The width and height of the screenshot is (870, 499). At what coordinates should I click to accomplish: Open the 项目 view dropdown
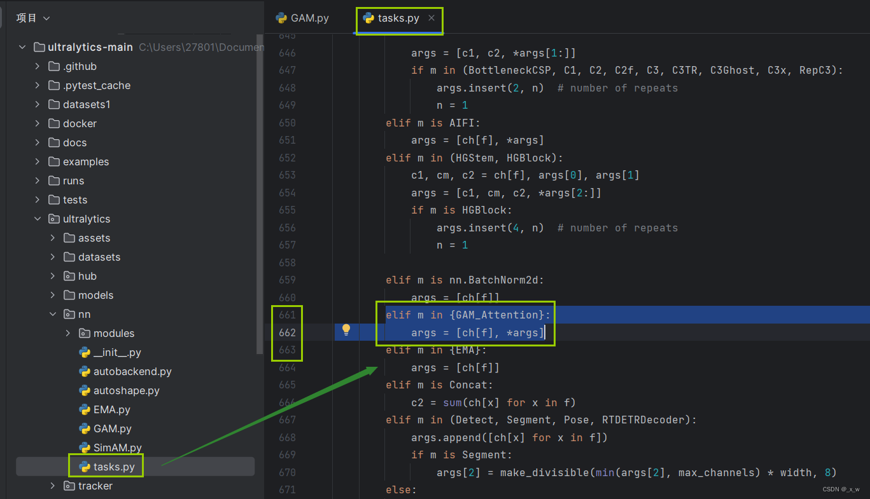pos(33,18)
